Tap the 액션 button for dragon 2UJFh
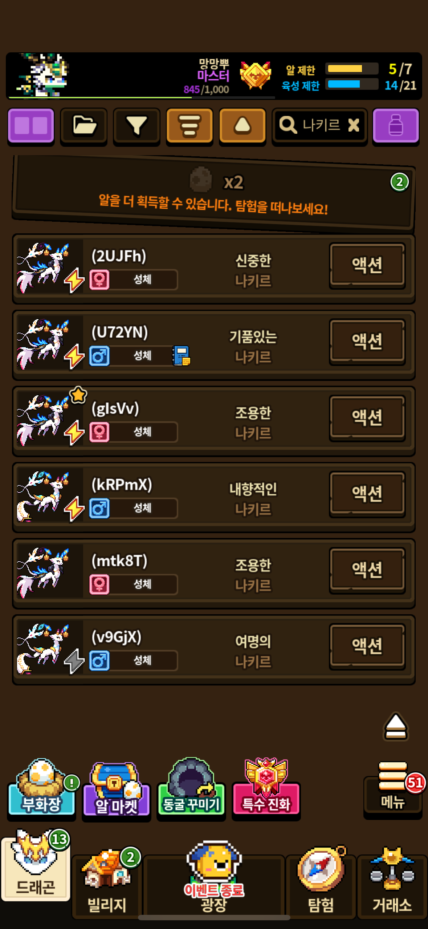Screen dimensions: 428x929 click(367, 265)
